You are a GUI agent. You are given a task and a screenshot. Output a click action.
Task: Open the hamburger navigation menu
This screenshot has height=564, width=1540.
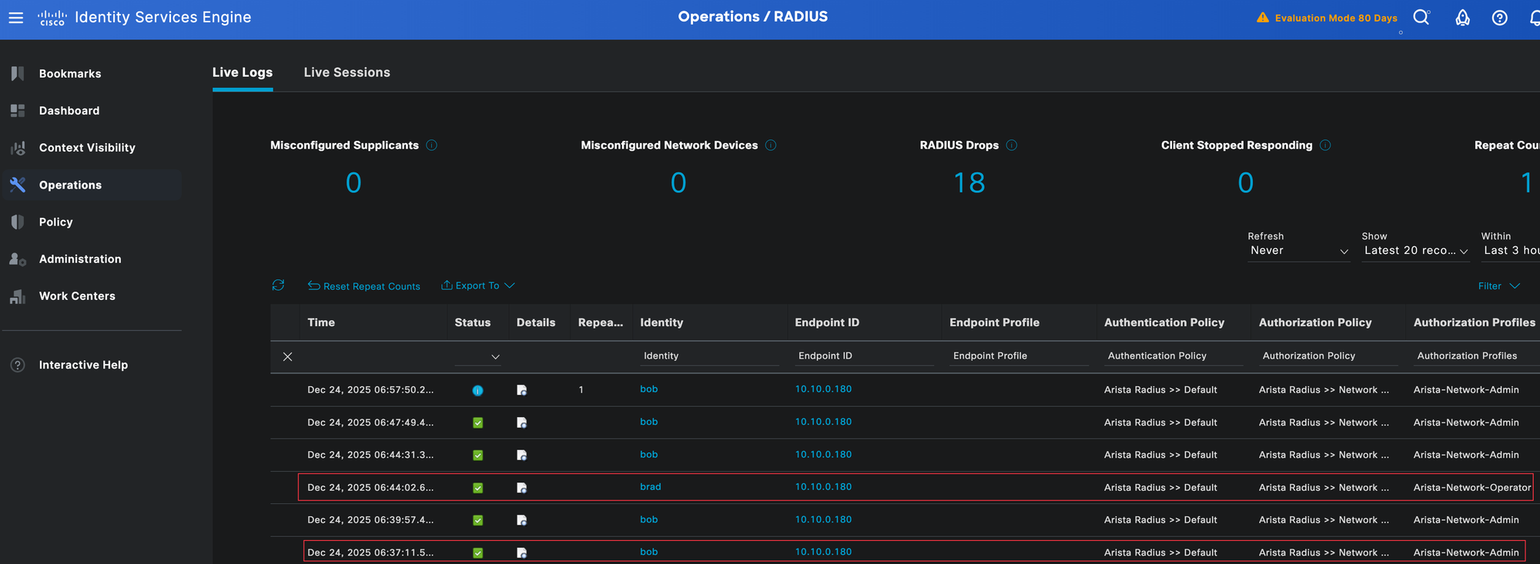pos(15,17)
